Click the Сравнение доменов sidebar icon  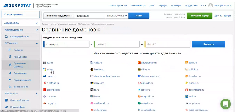point(10,65)
